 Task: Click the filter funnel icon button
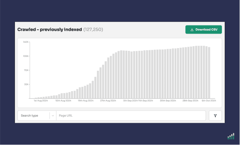215,116
